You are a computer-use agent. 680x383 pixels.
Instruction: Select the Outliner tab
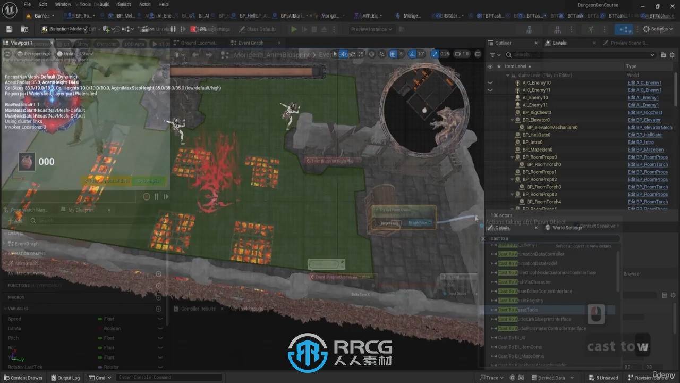tap(503, 43)
